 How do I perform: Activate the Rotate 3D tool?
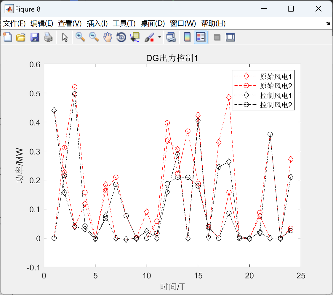tap(121, 37)
